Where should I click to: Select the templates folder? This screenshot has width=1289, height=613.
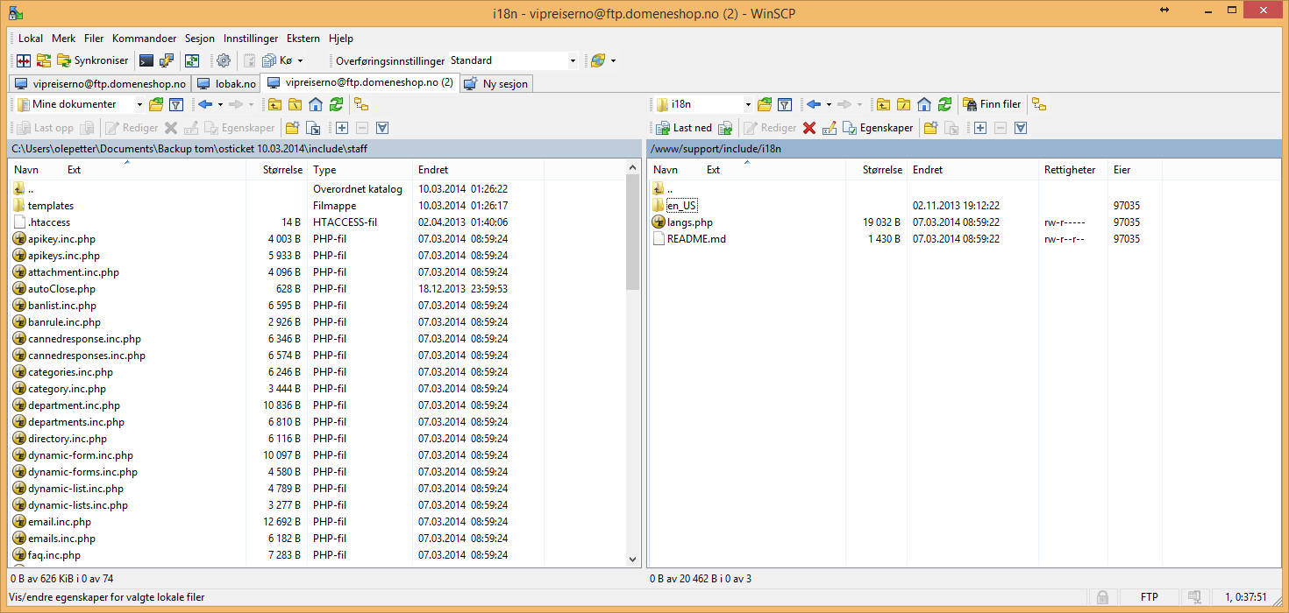[51, 206]
